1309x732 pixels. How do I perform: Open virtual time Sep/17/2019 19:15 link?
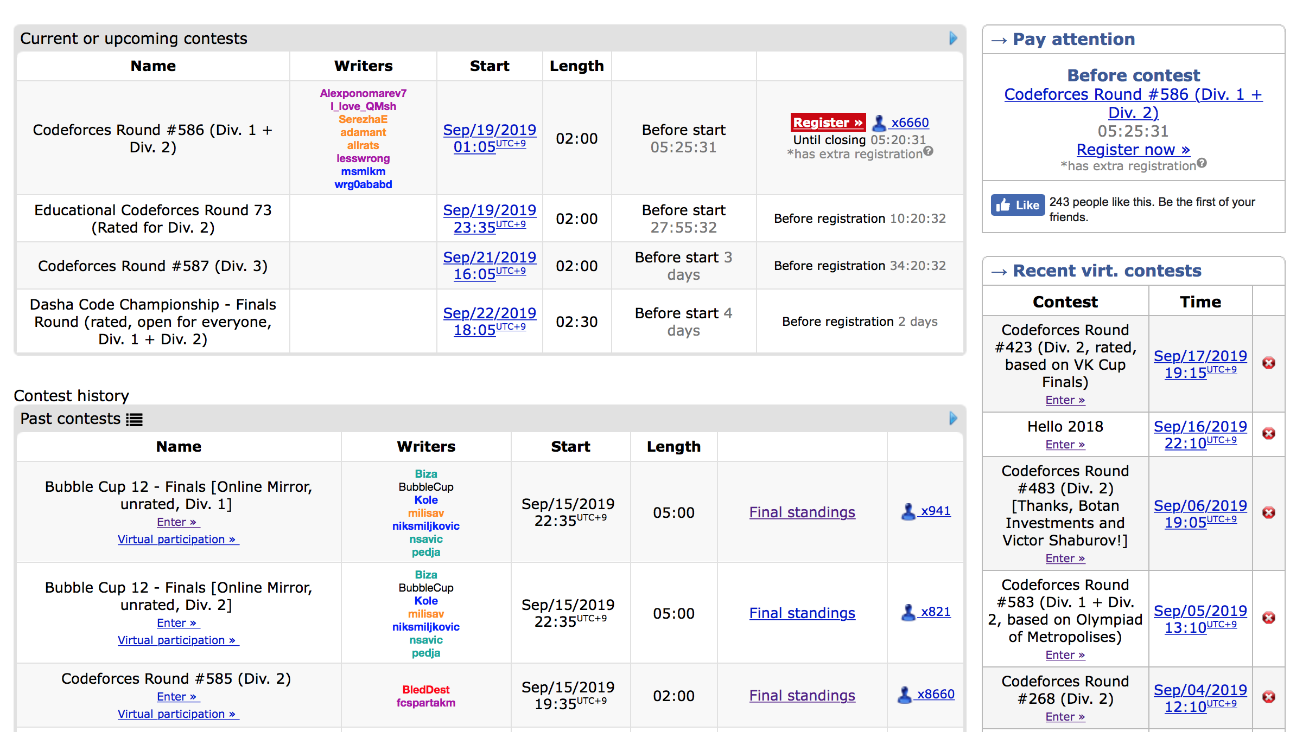point(1200,364)
